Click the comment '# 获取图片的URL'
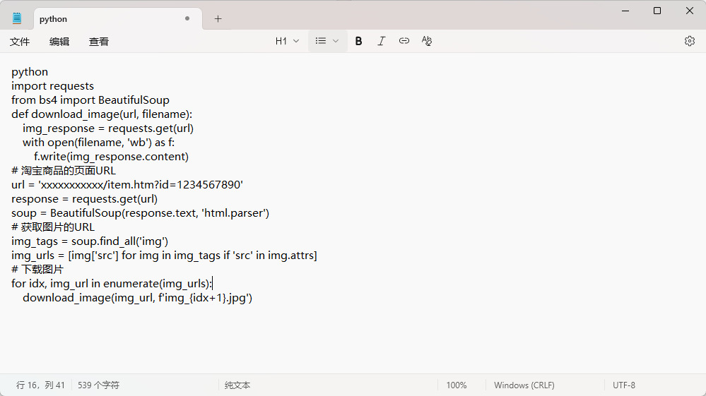 pos(53,227)
